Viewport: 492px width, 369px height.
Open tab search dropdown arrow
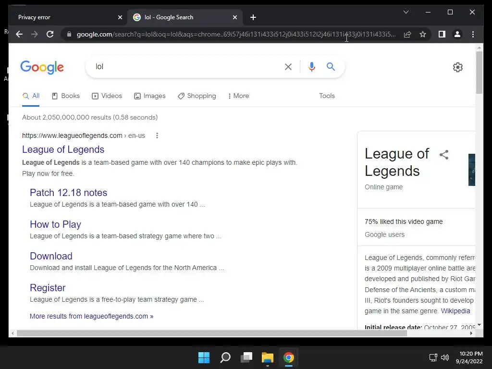pos(406,12)
